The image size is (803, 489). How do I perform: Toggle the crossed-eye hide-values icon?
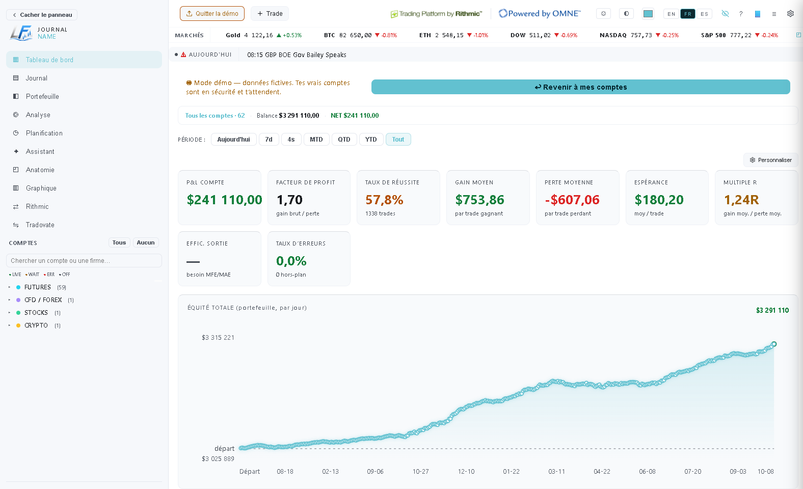(x=725, y=14)
